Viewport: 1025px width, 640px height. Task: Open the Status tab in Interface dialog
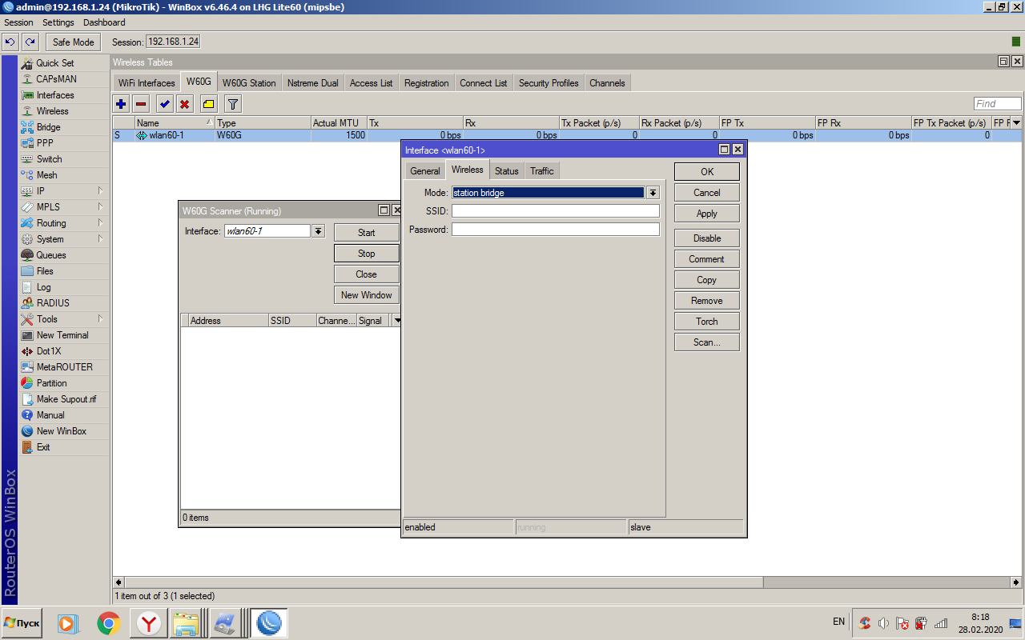506,171
